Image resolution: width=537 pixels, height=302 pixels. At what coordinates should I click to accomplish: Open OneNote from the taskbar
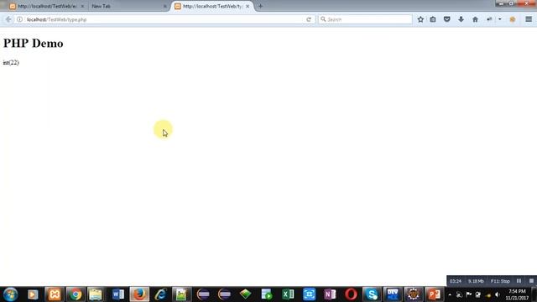[330, 294]
